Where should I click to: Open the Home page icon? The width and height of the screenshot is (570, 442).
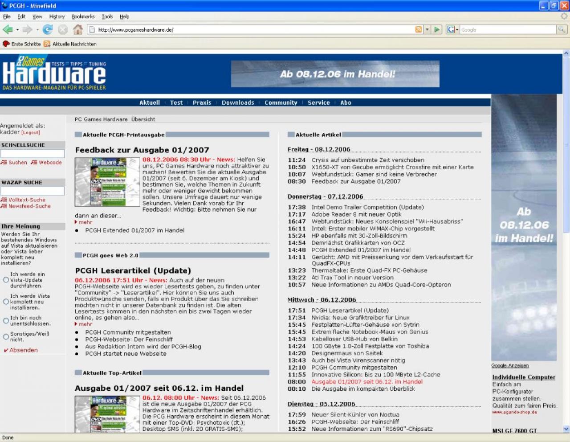click(x=78, y=30)
